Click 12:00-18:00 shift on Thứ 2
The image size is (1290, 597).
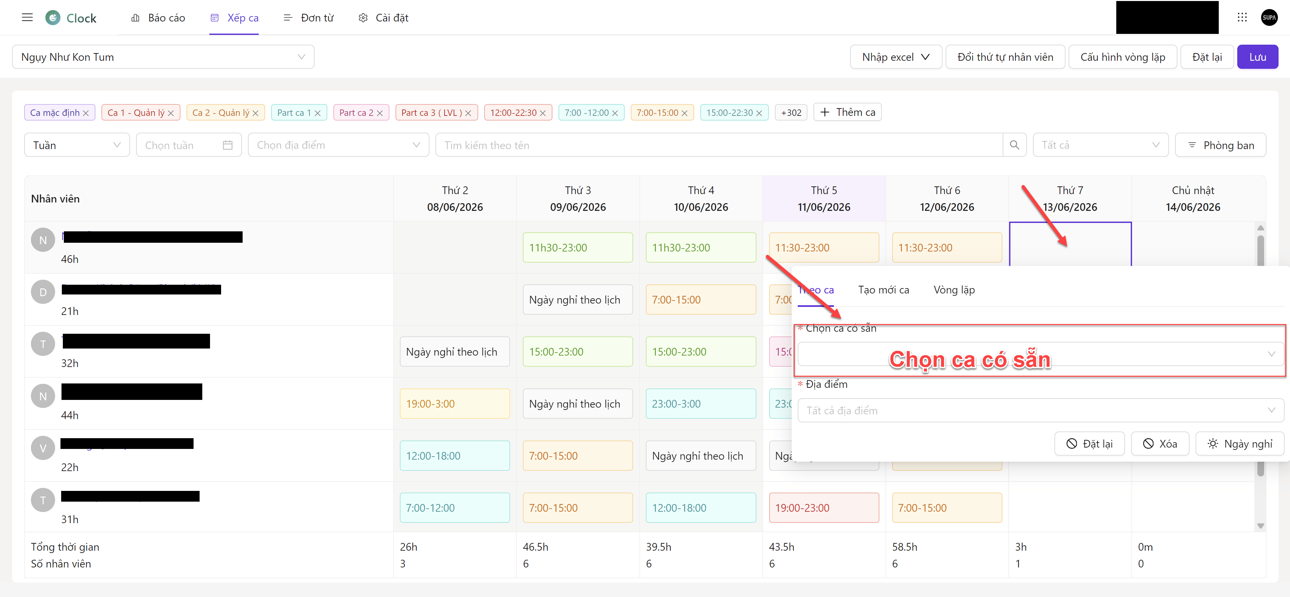455,456
